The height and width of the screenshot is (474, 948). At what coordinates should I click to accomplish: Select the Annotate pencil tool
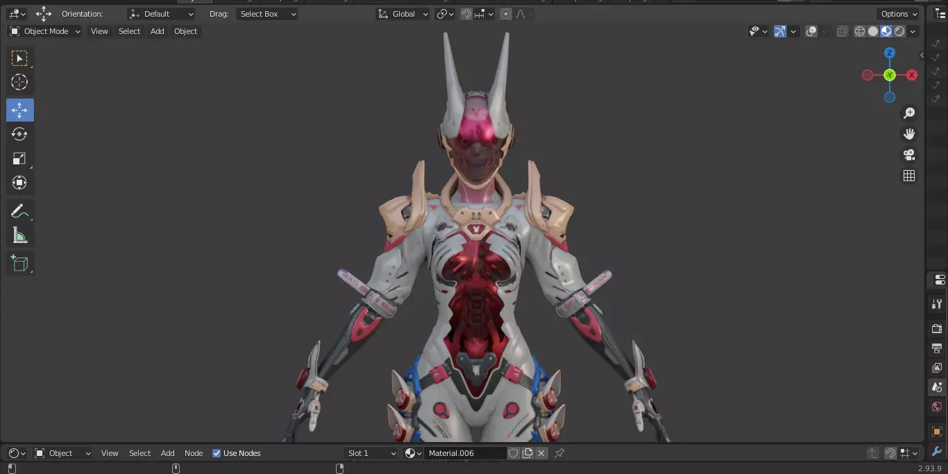coord(19,211)
